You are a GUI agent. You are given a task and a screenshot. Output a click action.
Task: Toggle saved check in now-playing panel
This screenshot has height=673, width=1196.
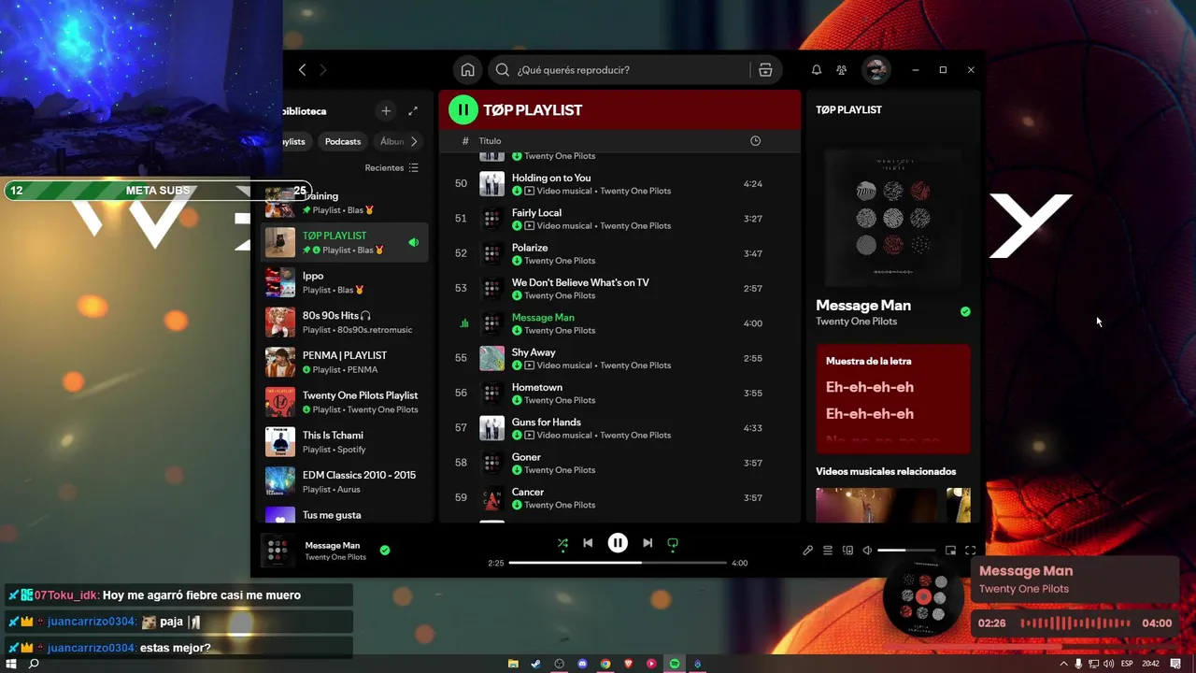(x=965, y=312)
